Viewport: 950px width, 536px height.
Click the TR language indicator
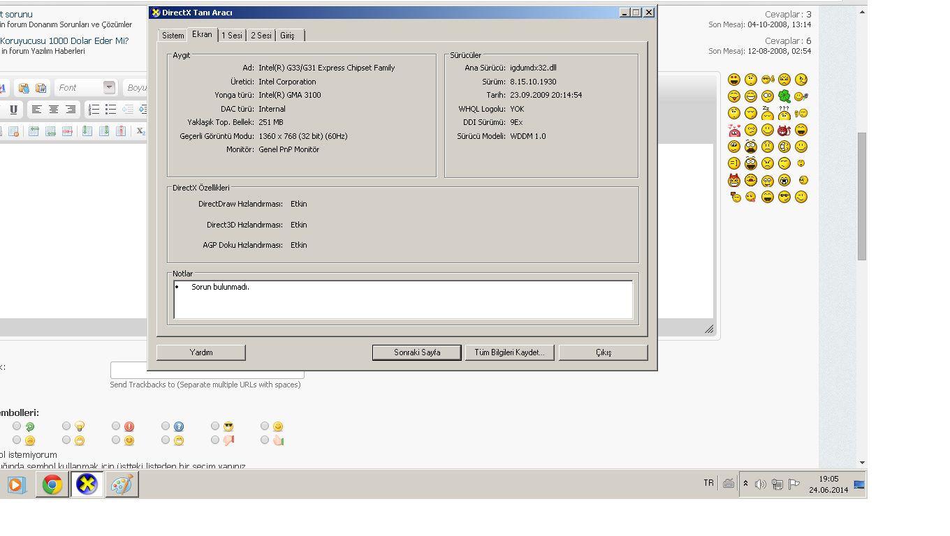coord(709,483)
